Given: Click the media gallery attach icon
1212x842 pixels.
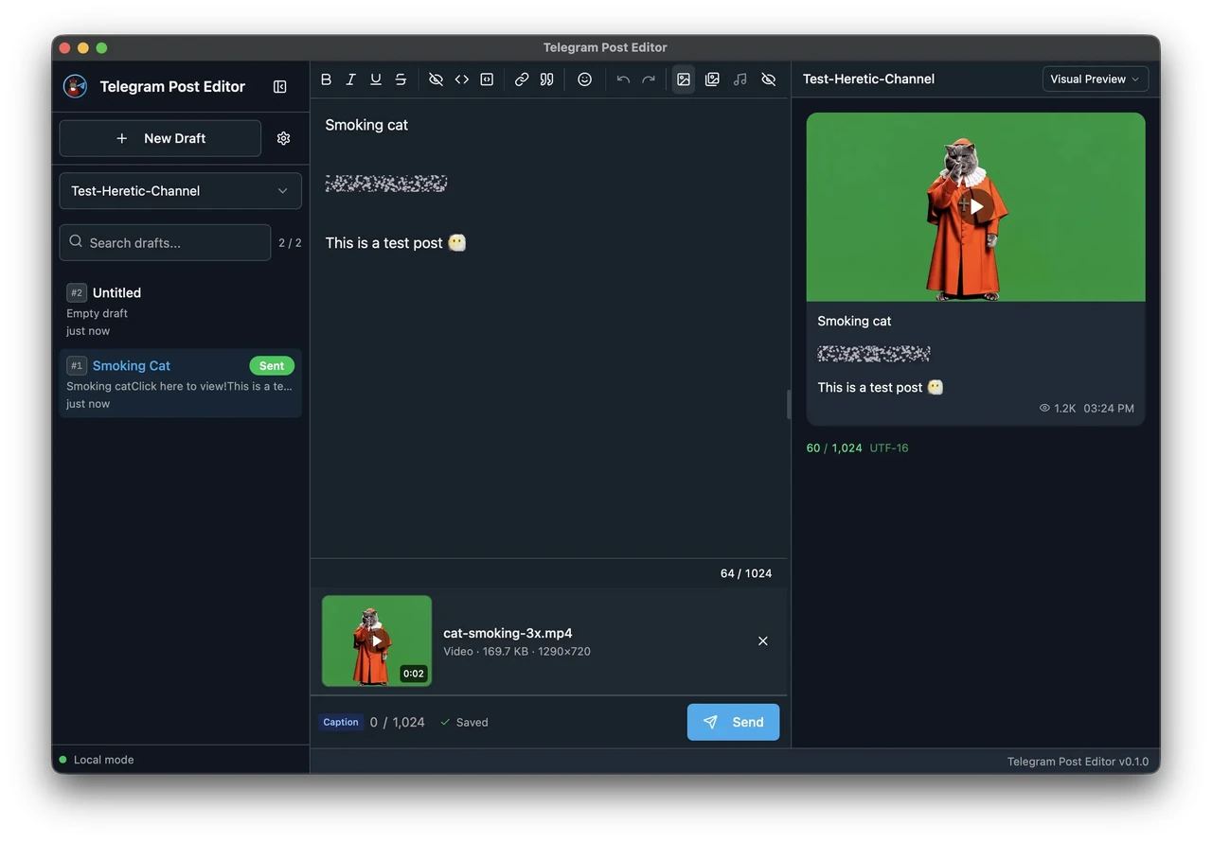Looking at the screenshot, I should [x=712, y=79].
